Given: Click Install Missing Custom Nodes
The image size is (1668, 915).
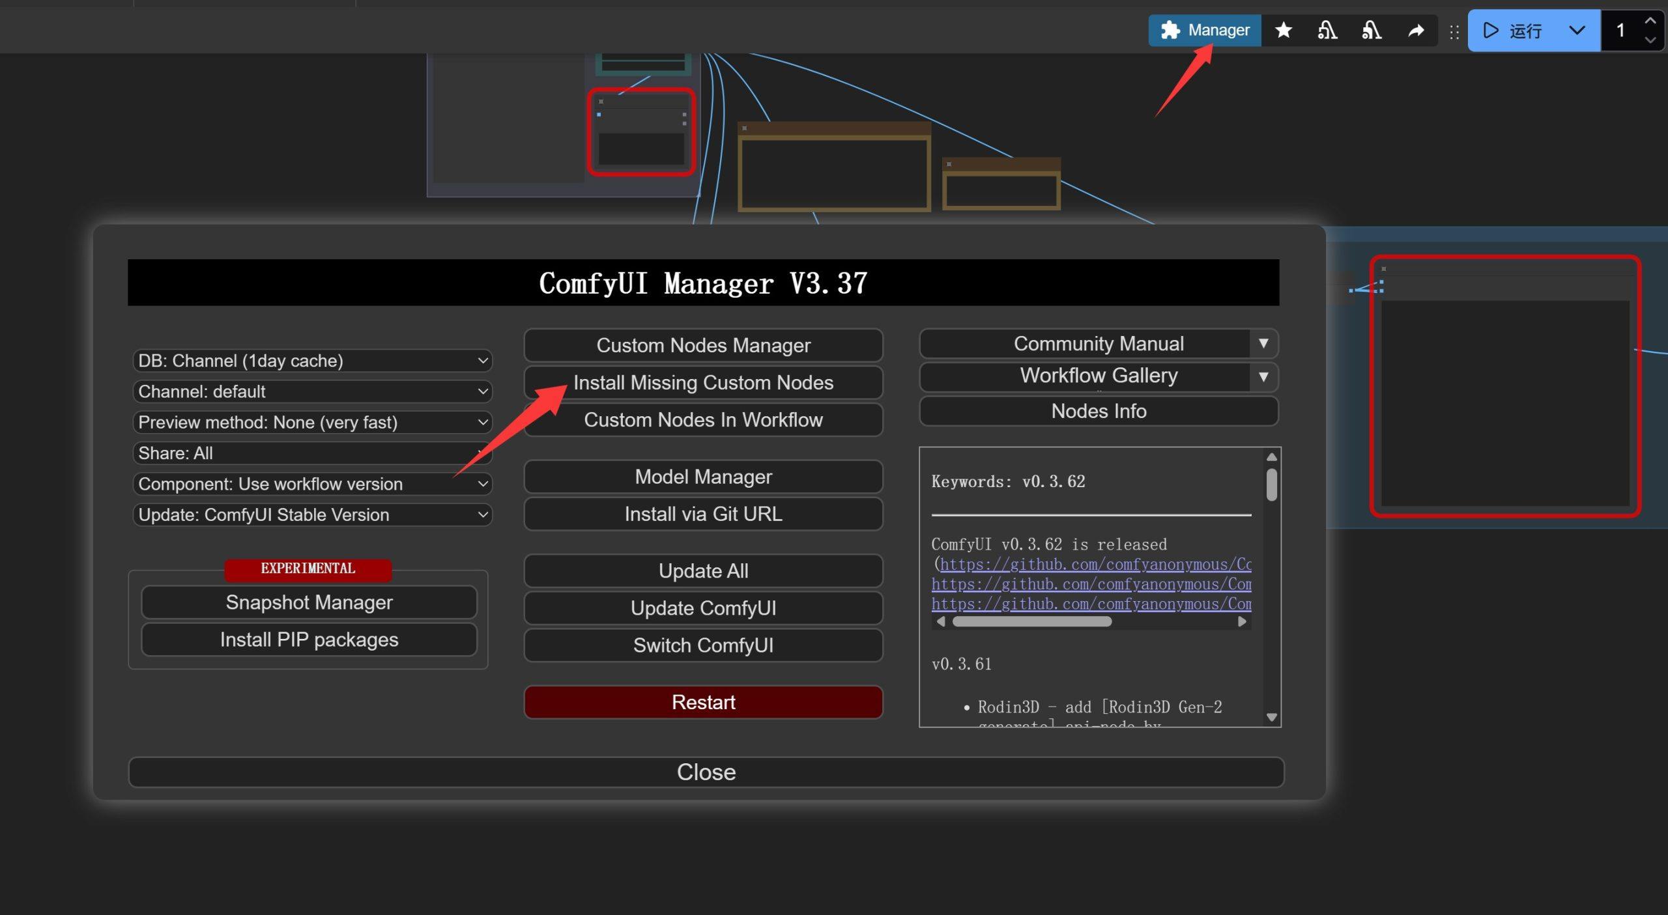Looking at the screenshot, I should coord(703,382).
